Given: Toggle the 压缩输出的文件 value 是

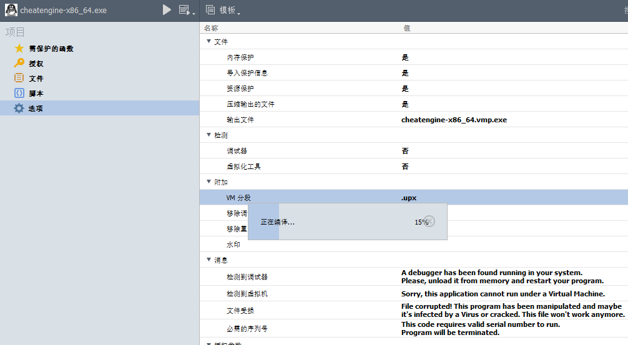Looking at the screenshot, I should pyautogui.click(x=405, y=104).
